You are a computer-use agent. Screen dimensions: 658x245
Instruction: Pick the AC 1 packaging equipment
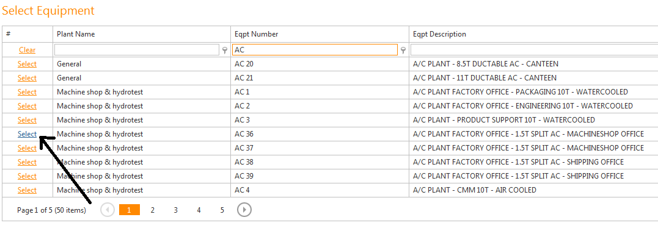(x=27, y=92)
